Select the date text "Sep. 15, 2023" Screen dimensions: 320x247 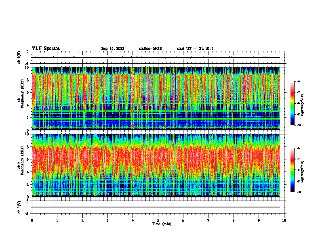113,48
